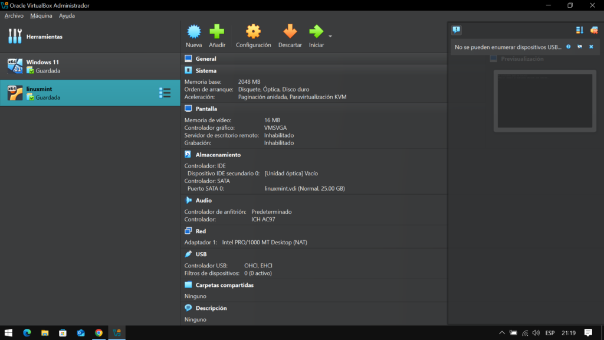This screenshot has height=340, width=604.
Task: Click the Descripción speech bubble icon
Action: coord(188,308)
